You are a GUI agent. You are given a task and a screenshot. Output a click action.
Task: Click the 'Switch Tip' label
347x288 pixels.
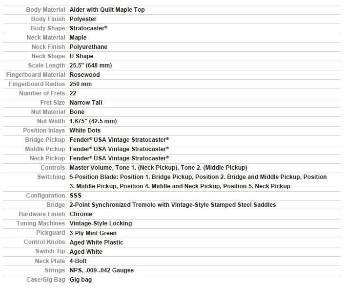click(x=50, y=252)
